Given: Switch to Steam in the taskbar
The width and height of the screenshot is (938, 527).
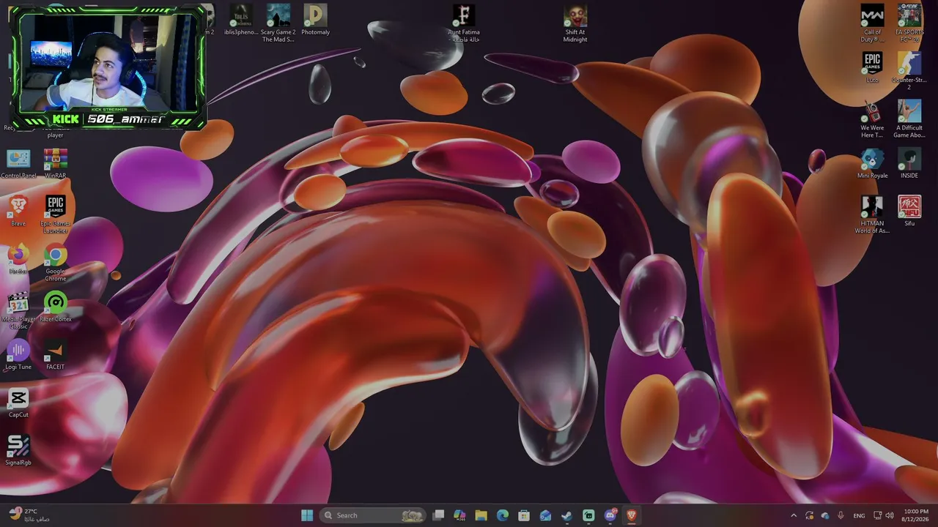Looking at the screenshot, I should tap(566, 515).
